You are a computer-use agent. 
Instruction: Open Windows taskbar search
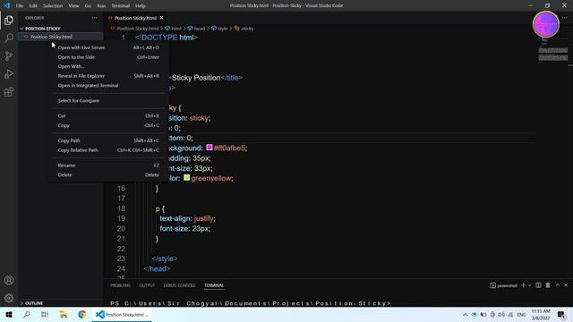(x=27, y=314)
